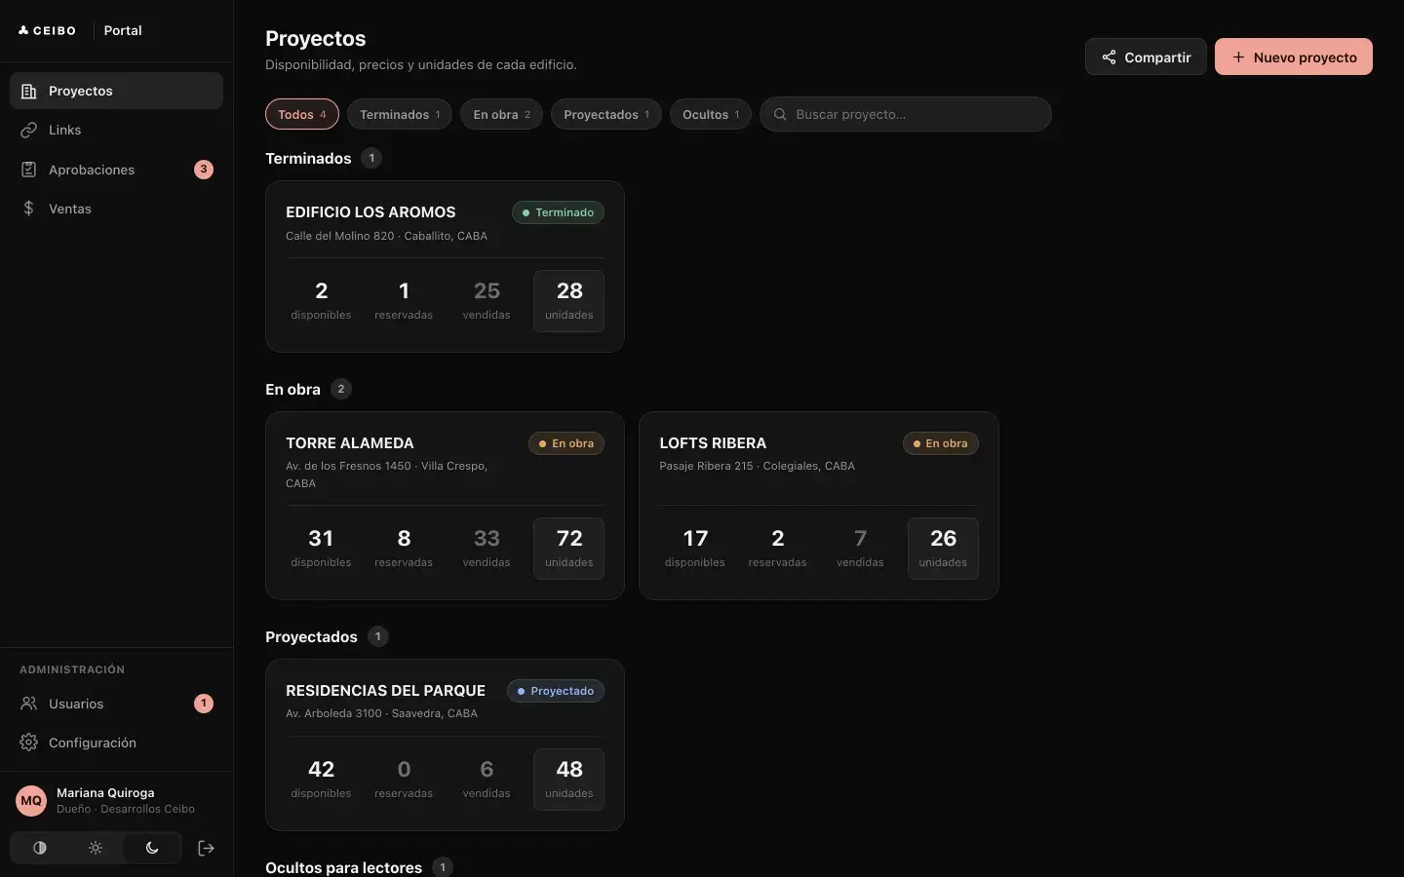Image resolution: width=1404 pixels, height=877 pixels.
Task: Click the Proyectos building icon
Action: (x=29, y=91)
